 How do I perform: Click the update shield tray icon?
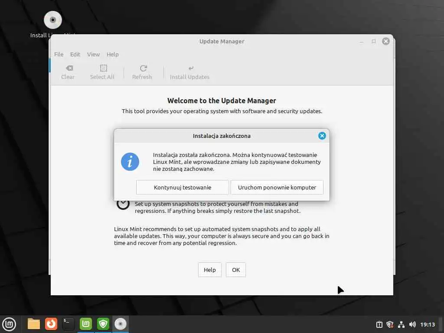point(390,324)
